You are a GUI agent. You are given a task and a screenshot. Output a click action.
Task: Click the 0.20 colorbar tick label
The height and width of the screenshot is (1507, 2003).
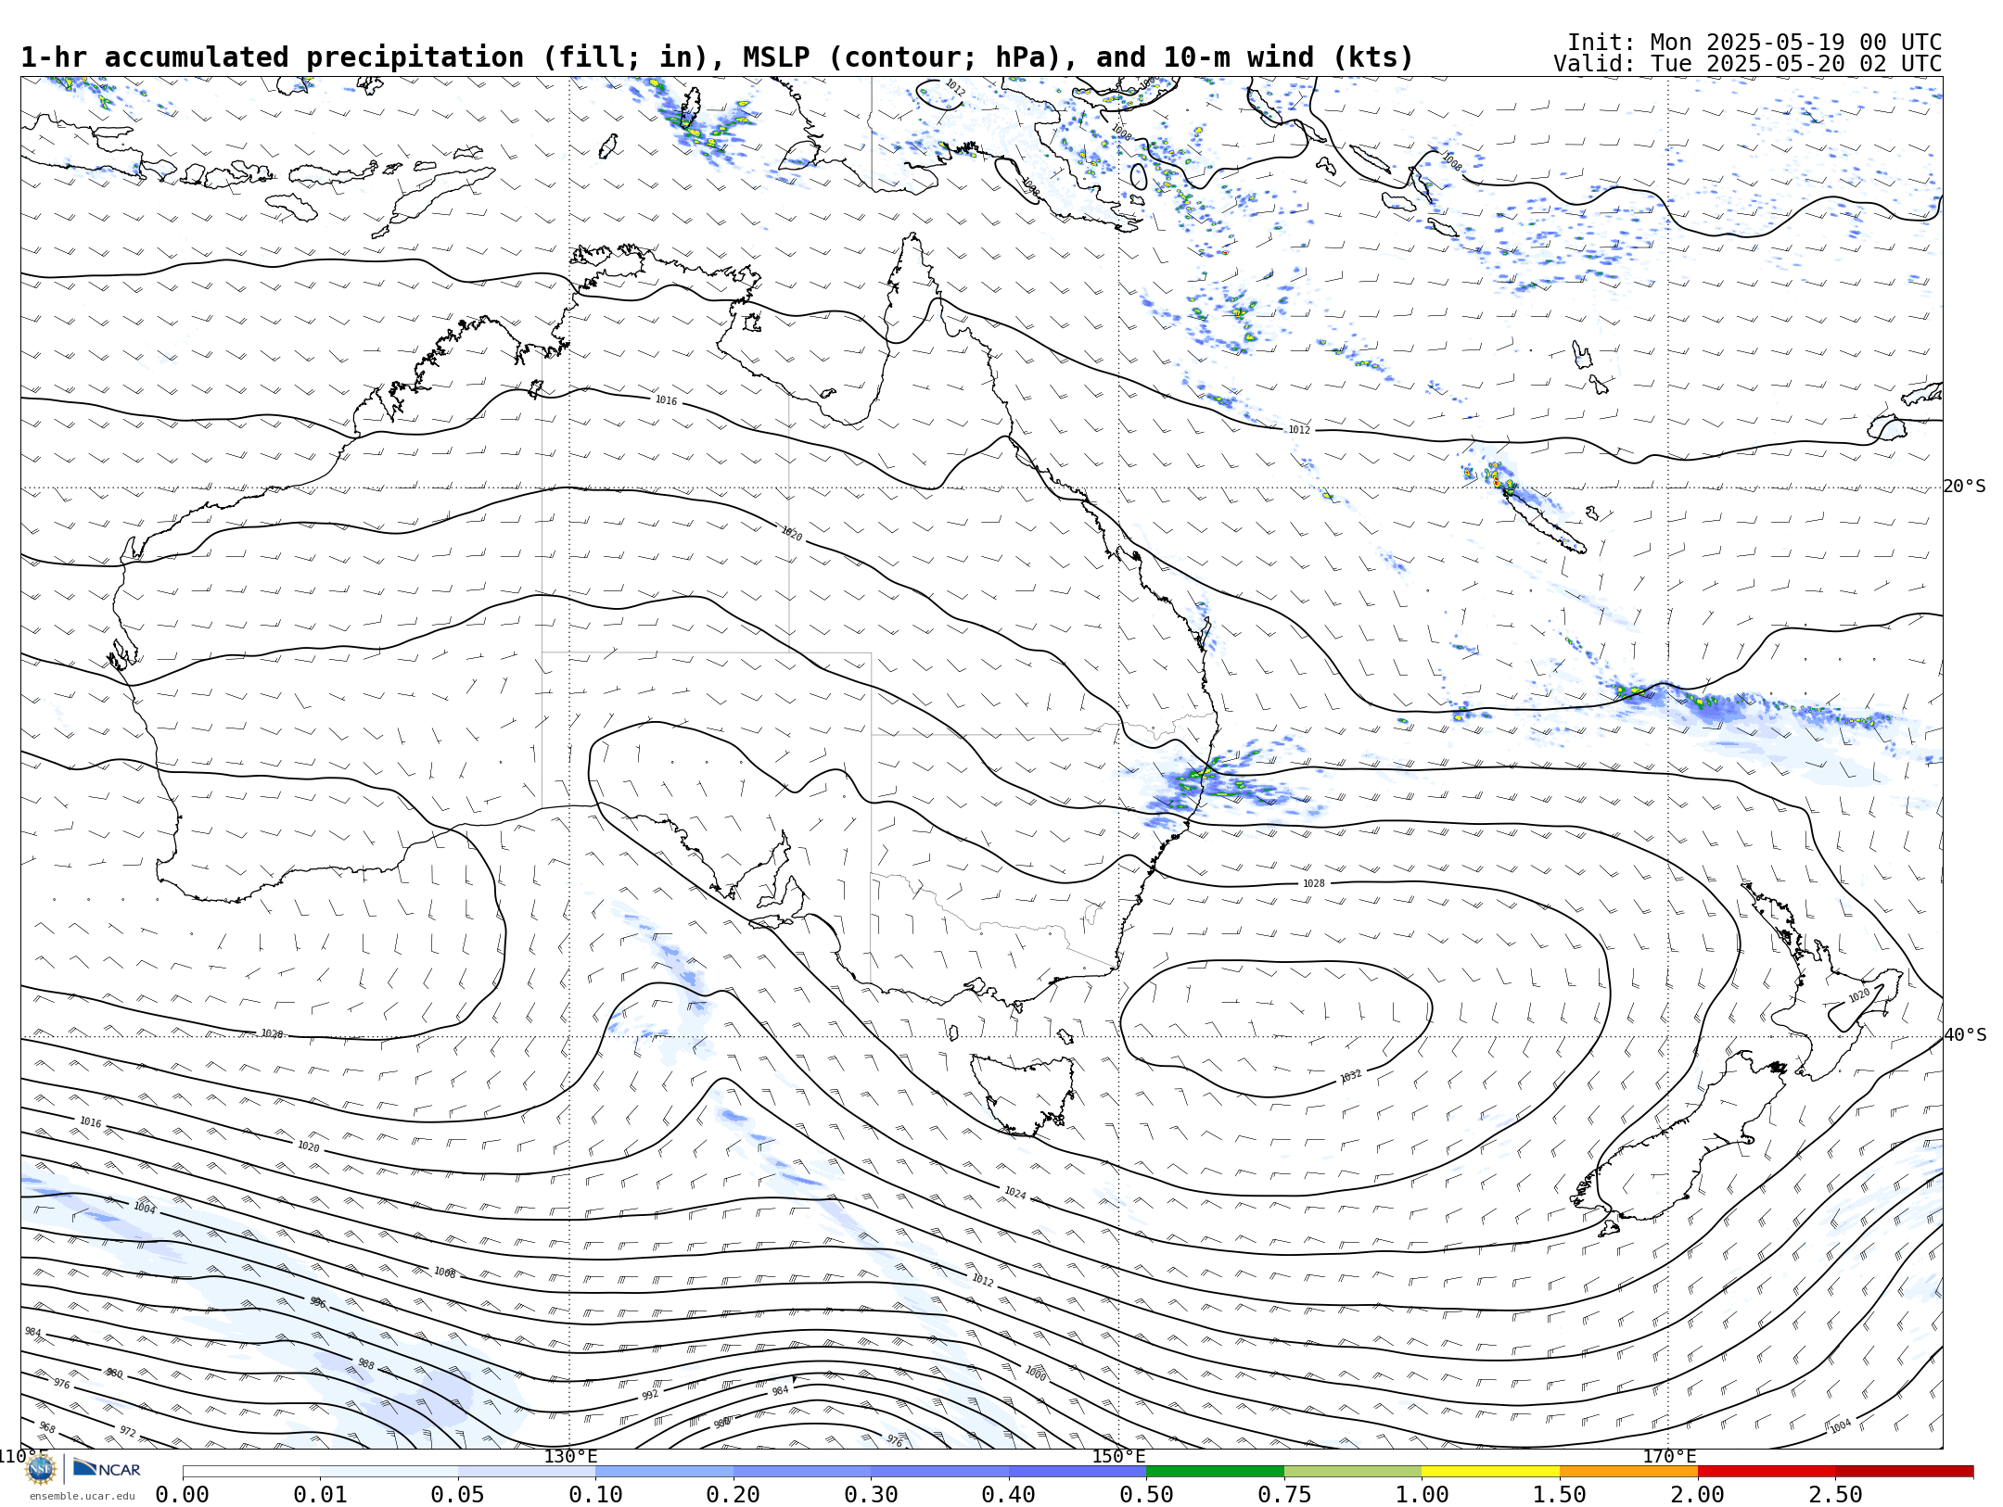734,1495
